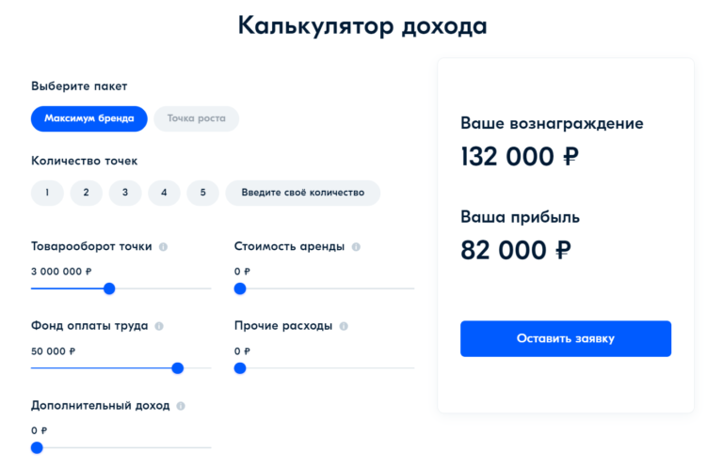Viewport: 723px width, 467px height.
Task: Click the Дополнительный доход slider handle
Action: click(x=37, y=447)
